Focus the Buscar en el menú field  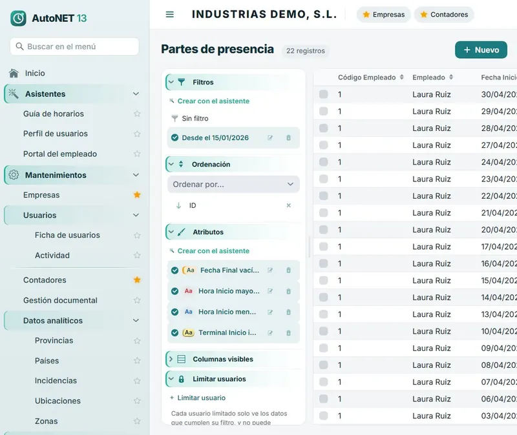pyautogui.click(x=74, y=46)
